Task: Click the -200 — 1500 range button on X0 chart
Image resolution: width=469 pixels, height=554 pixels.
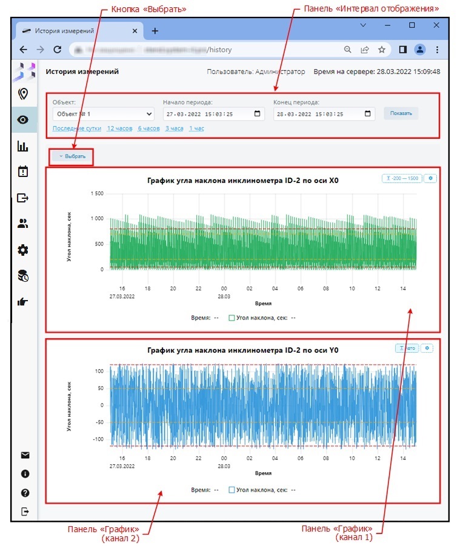Action: (401, 178)
